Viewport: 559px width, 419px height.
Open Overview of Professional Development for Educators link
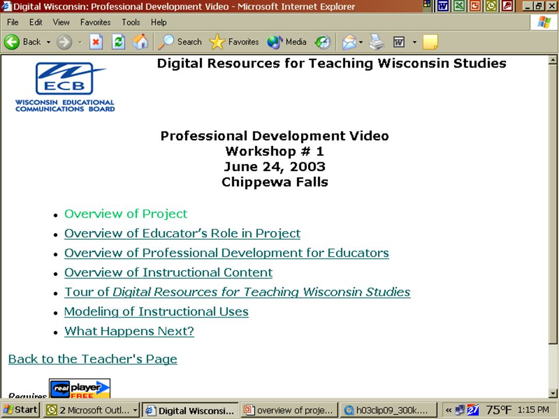click(x=227, y=253)
